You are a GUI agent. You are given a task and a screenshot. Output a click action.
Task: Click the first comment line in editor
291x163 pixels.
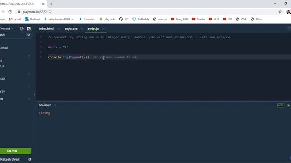[x=139, y=37]
